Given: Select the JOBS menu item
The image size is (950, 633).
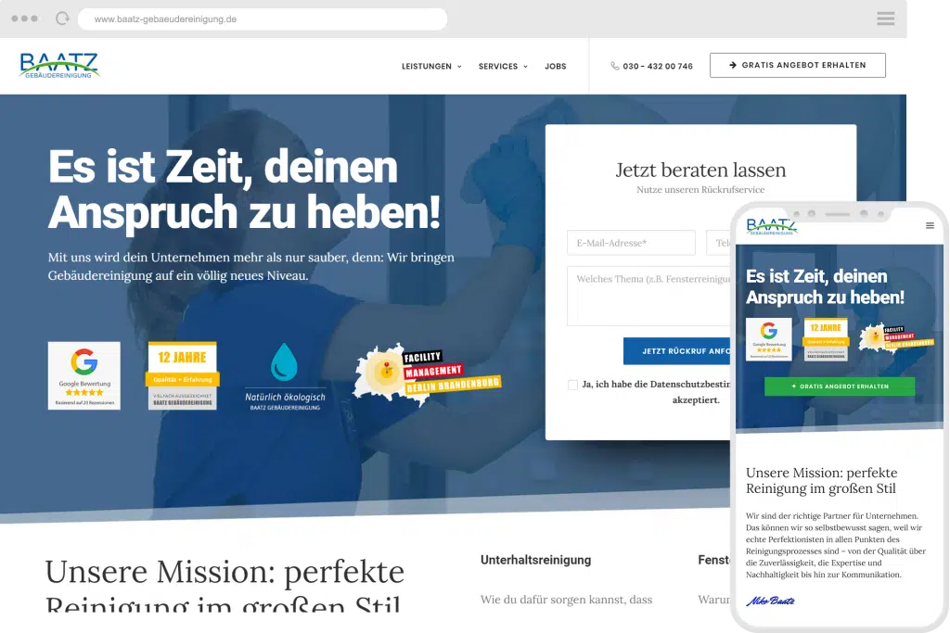Looking at the screenshot, I should (556, 66).
